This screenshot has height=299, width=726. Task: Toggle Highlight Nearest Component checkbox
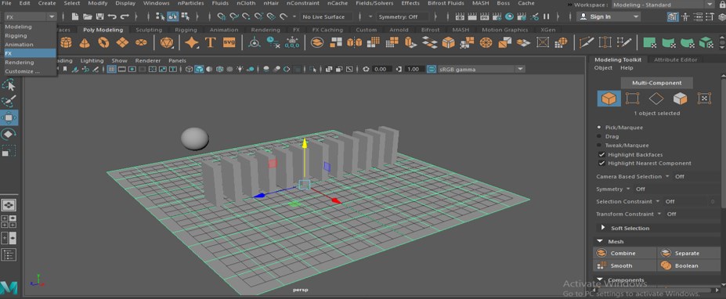(601, 163)
